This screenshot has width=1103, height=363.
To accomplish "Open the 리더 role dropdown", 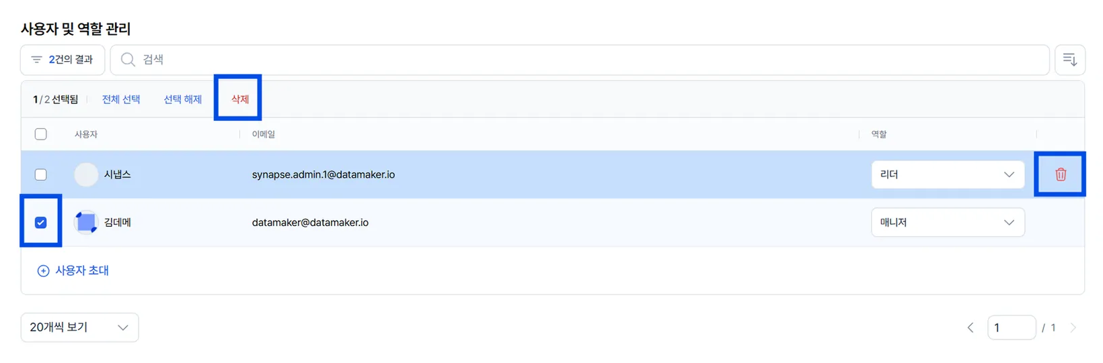I will [948, 174].
